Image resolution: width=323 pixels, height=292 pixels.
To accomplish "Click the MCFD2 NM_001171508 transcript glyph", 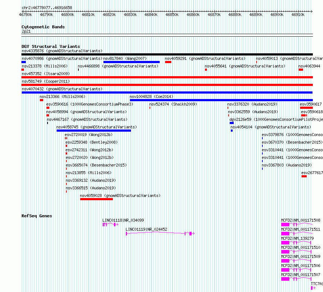I will tap(297, 225).
